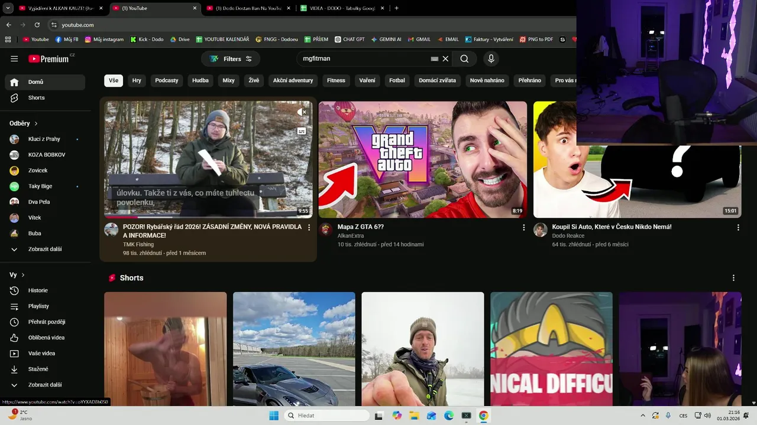Toggle subtitles on the fishing video preview
757x425 pixels.
[302, 131]
